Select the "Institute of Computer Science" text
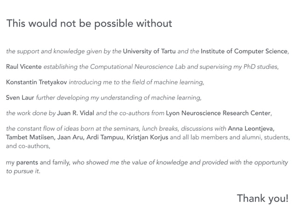This screenshot has height=223, width=298. point(244,51)
